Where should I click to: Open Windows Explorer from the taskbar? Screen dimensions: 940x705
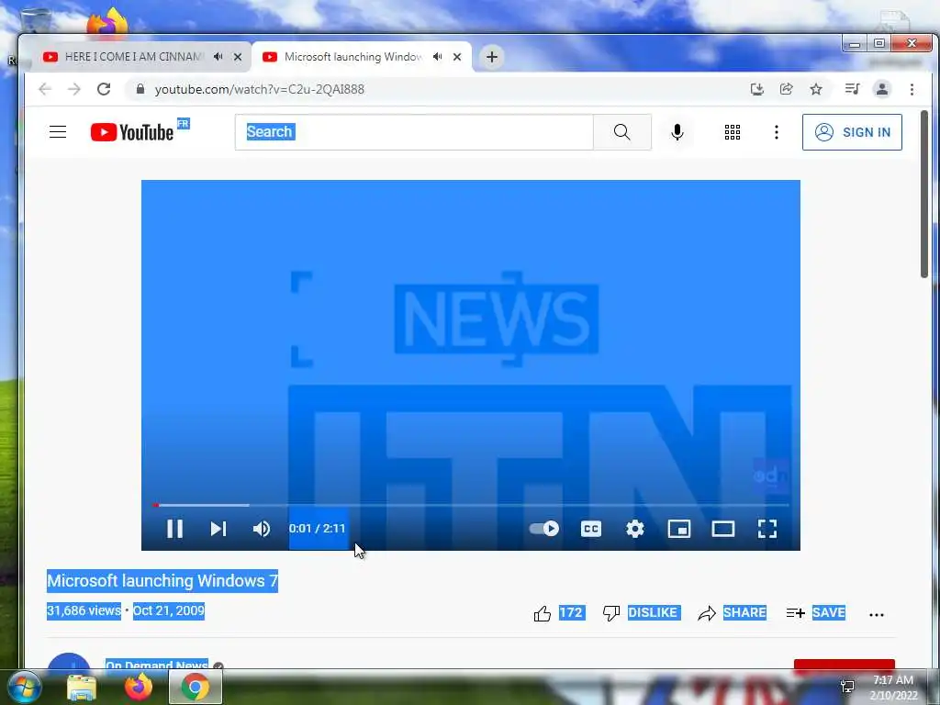click(x=82, y=687)
